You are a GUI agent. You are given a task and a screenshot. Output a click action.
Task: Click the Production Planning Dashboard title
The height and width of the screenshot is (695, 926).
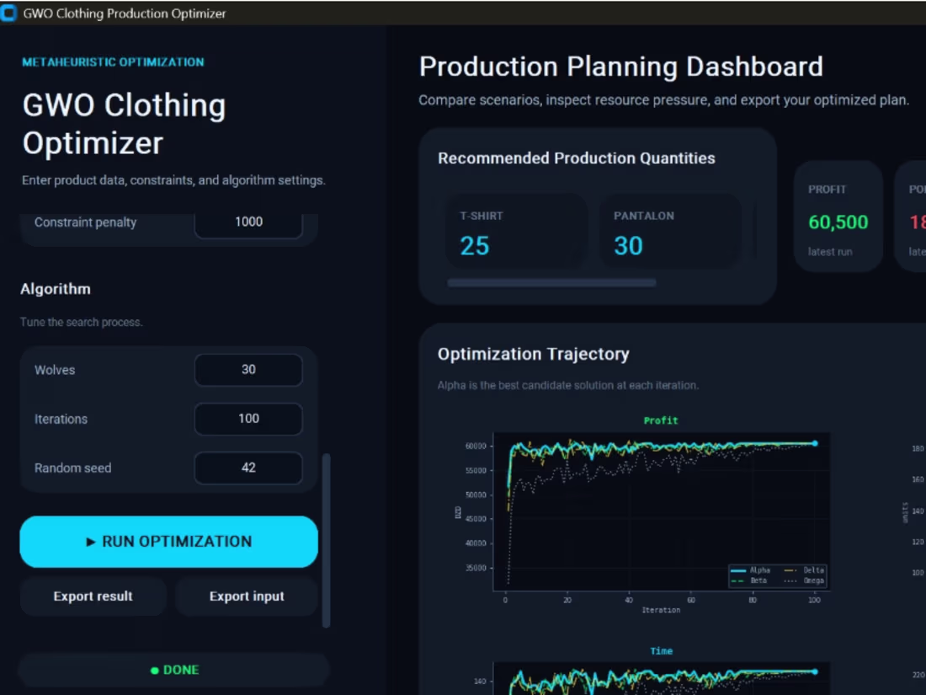620,67
